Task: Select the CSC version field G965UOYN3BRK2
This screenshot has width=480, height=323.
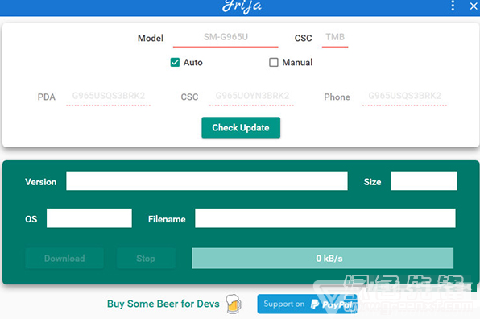Action: [251, 96]
